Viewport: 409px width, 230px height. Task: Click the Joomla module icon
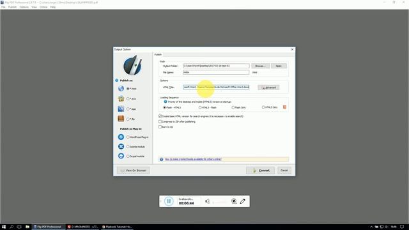point(121,146)
